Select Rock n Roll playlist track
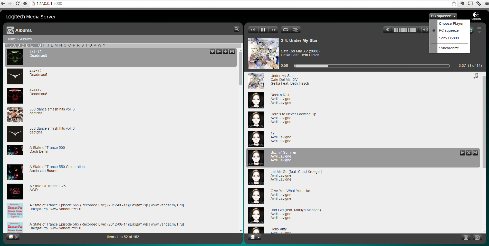This screenshot has height=246, width=489. 280,95
